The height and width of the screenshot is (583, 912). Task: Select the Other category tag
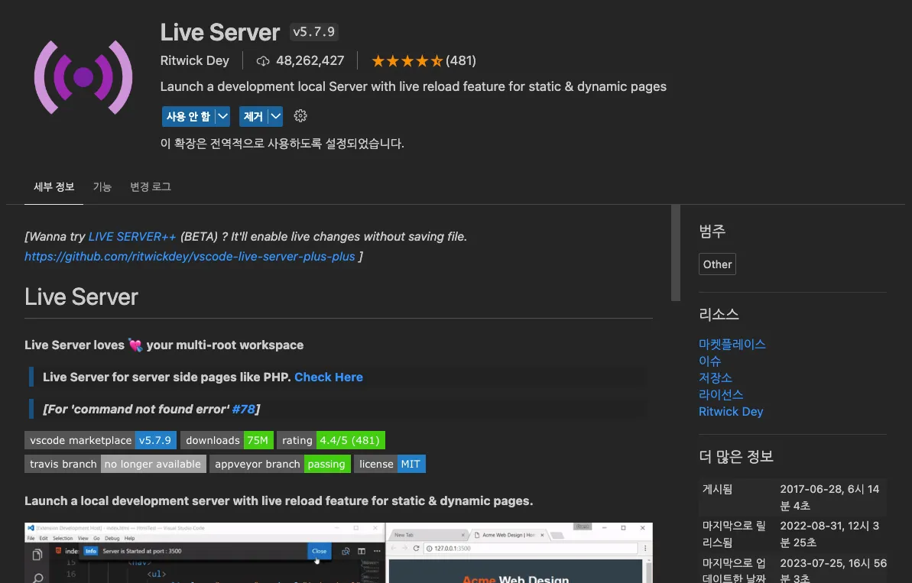(717, 264)
